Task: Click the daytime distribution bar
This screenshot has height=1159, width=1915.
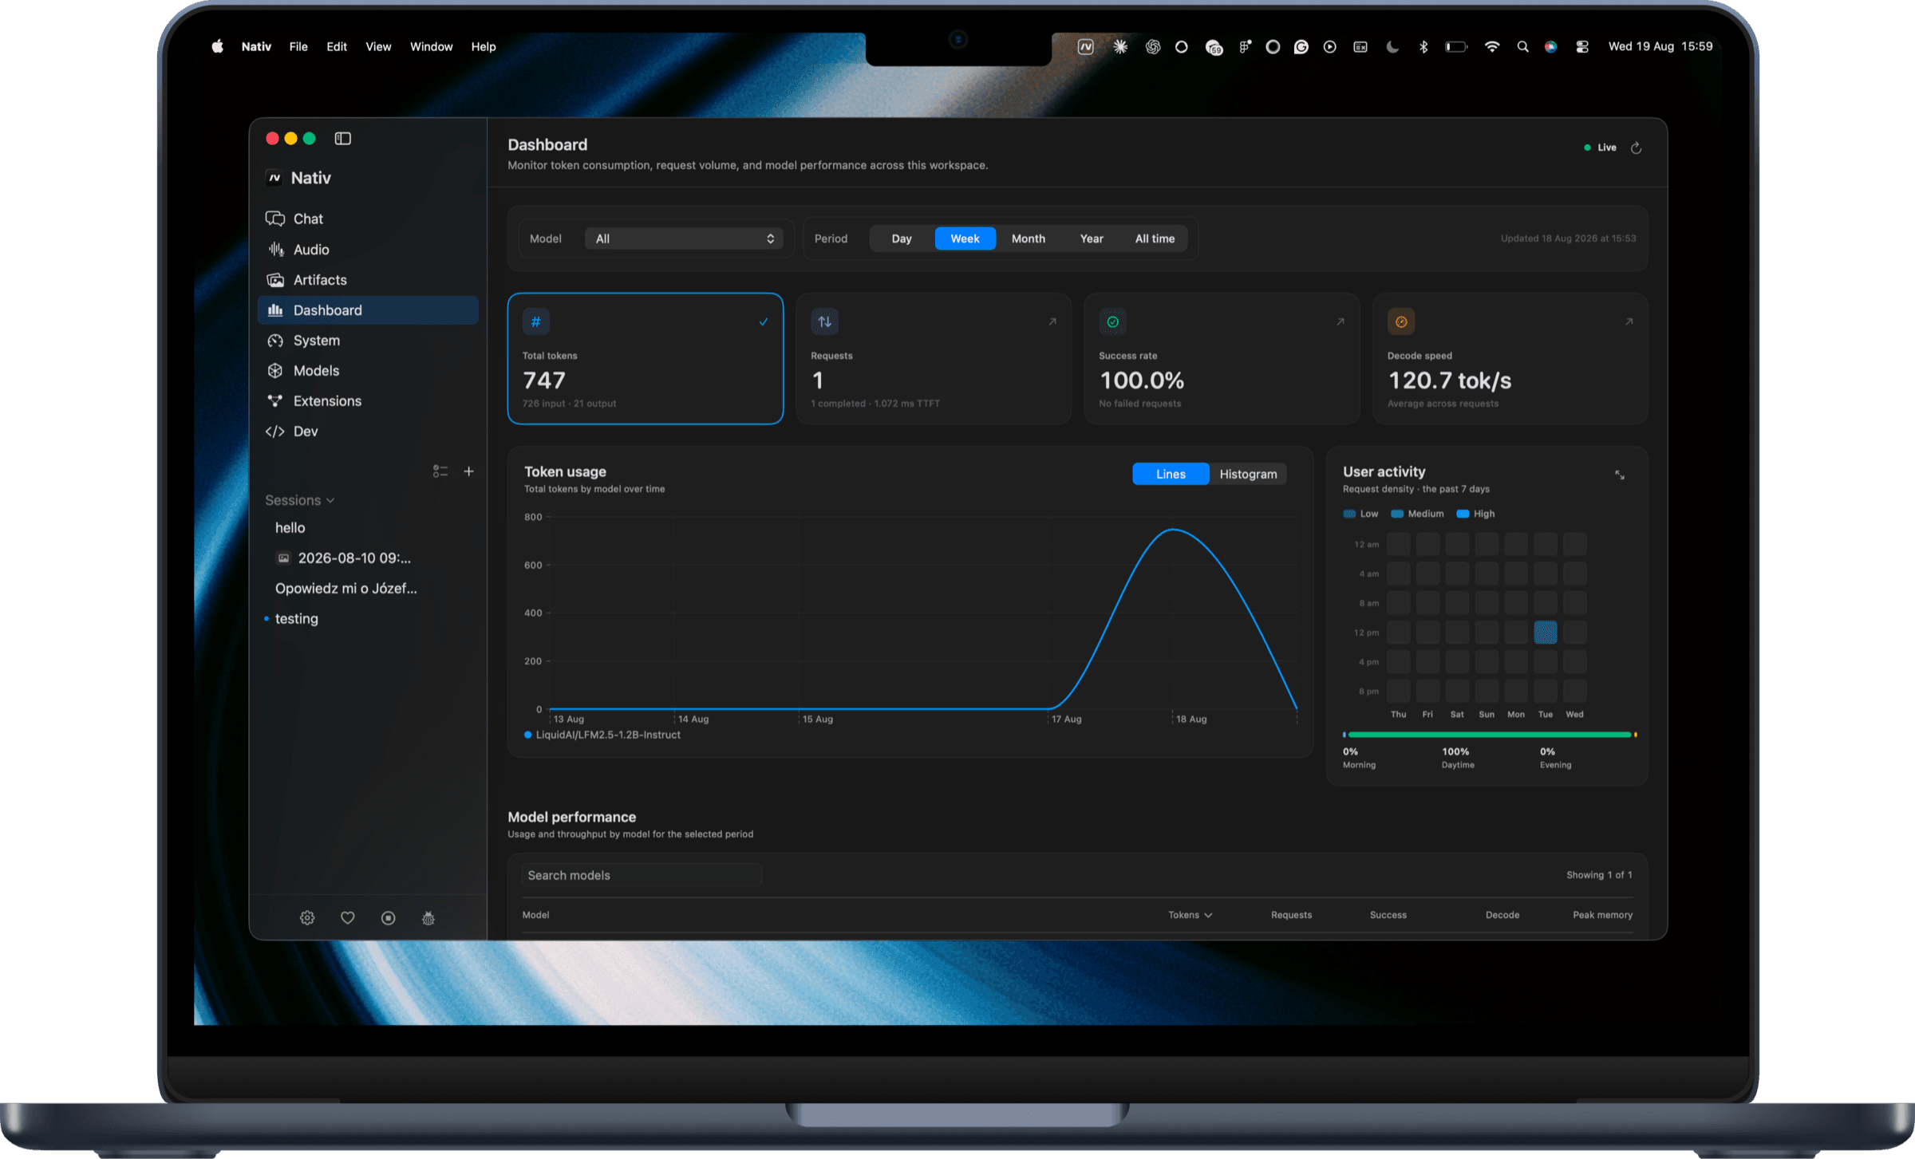Action: click(1490, 735)
